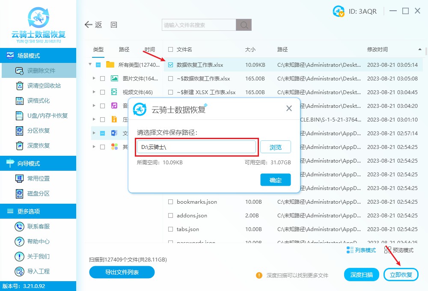Close the save path dialog
428x291 pixels.
[289, 108]
